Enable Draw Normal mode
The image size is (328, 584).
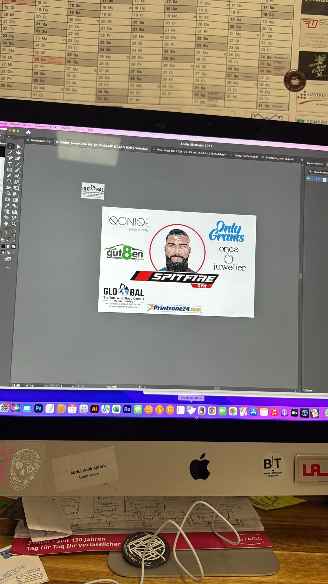pyautogui.click(x=3, y=252)
